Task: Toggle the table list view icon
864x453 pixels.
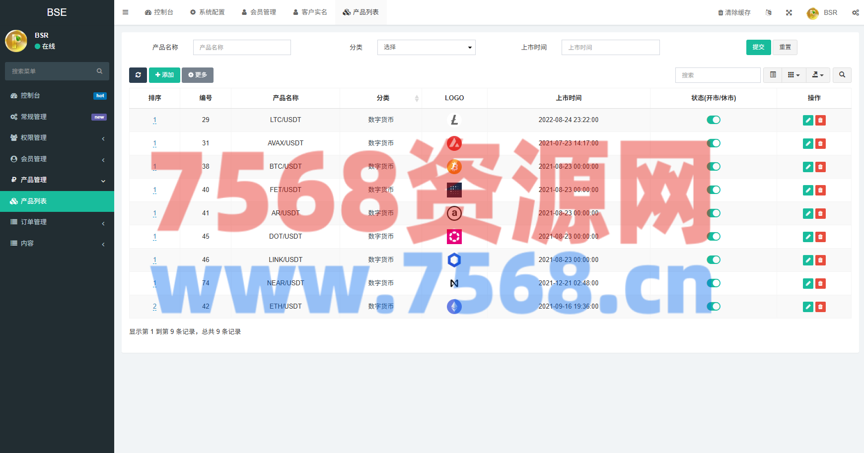Action: [x=773, y=75]
